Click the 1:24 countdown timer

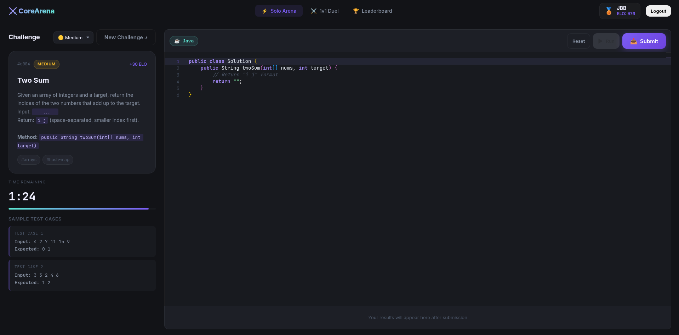click(x=22, y=196)
